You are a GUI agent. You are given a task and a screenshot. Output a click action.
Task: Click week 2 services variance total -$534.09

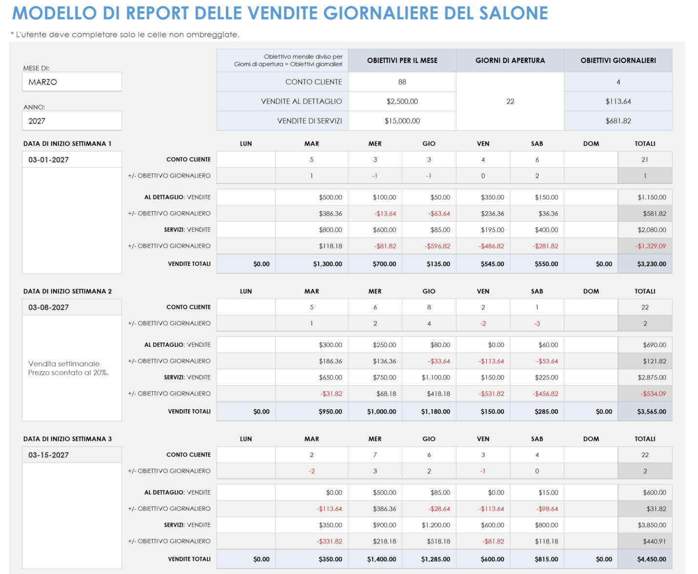click(645, 394)
